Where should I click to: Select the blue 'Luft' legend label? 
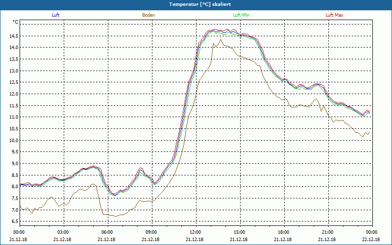click(55, 15)
